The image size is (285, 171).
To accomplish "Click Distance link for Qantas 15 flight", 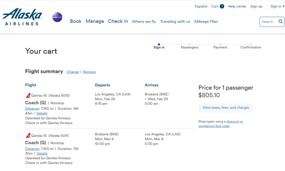I will (32, 149).
